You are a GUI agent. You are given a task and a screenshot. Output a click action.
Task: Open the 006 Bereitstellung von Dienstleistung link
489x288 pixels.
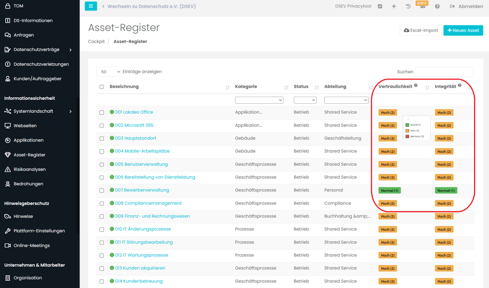pos(155,177)
